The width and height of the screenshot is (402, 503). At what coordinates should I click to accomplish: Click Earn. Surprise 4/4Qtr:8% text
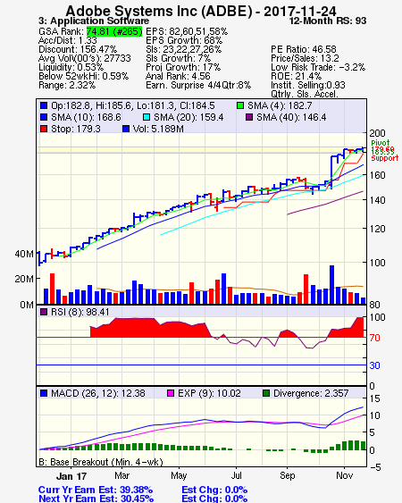click(198, 86)
